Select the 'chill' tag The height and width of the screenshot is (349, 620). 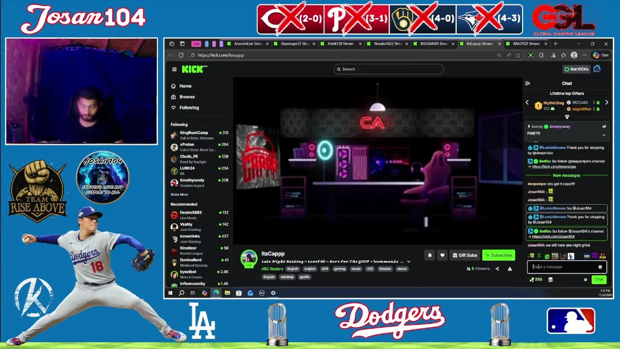tap(325, 269)
